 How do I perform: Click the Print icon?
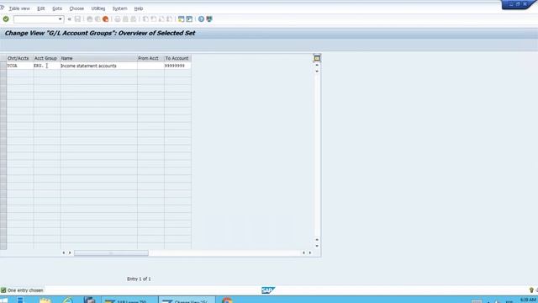coord(118,19)
